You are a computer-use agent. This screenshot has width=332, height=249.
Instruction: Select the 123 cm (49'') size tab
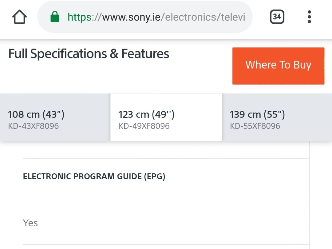(166, 117)
